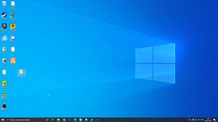Open the POR input language indicator
Viewport: 218px width, 122px height.
tap(202, 120)
